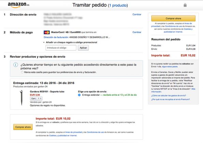Click the Aplicar button
This screenshot has height=143, width=203.
tap(83, 48)
